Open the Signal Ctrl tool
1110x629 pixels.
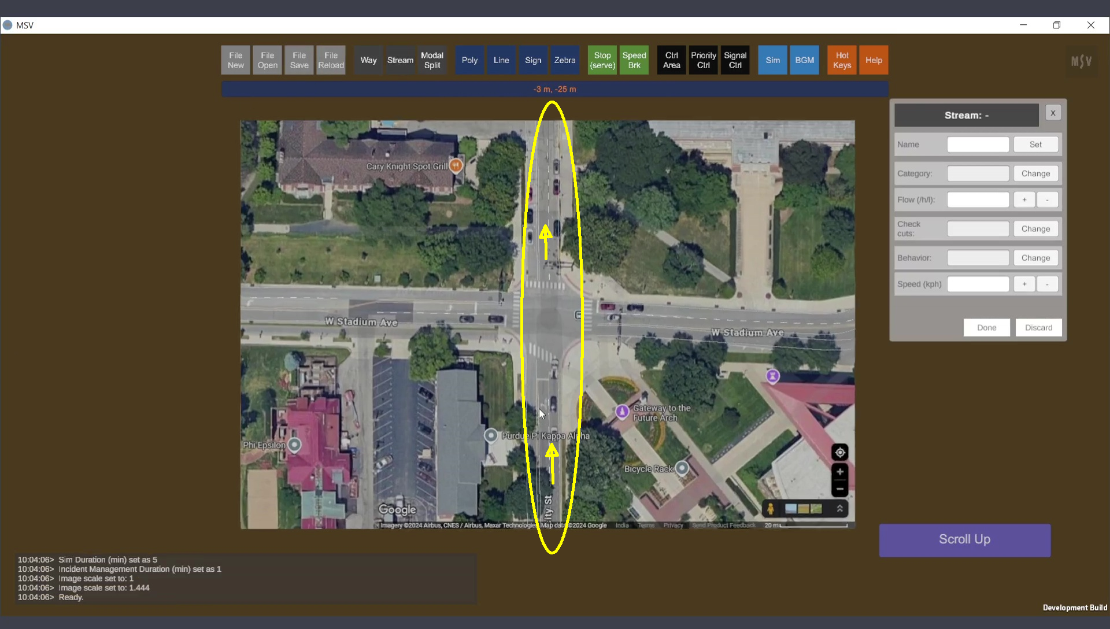point(735,60)
